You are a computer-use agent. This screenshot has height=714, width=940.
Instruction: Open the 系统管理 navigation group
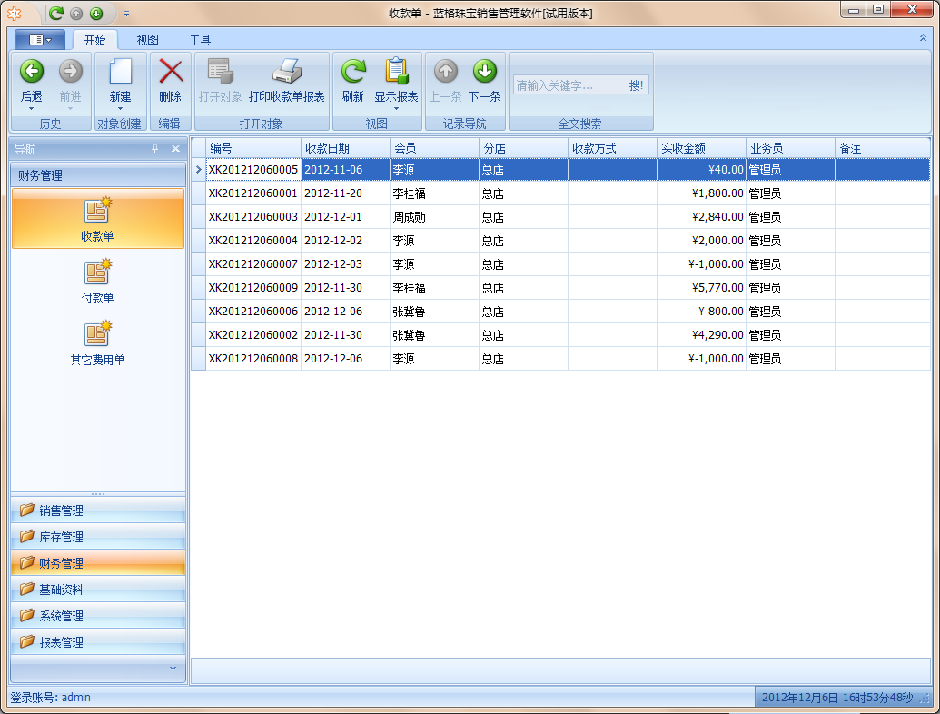tap(98, 616)
